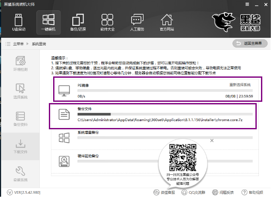Go to 官方网站 home icon
The width and height of the screenshot is (276, 198).
166,23
